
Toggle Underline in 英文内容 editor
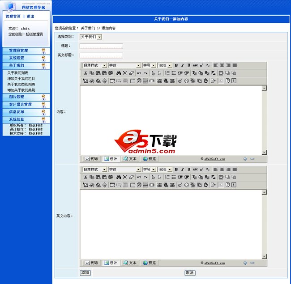click(x=189, y=169)
